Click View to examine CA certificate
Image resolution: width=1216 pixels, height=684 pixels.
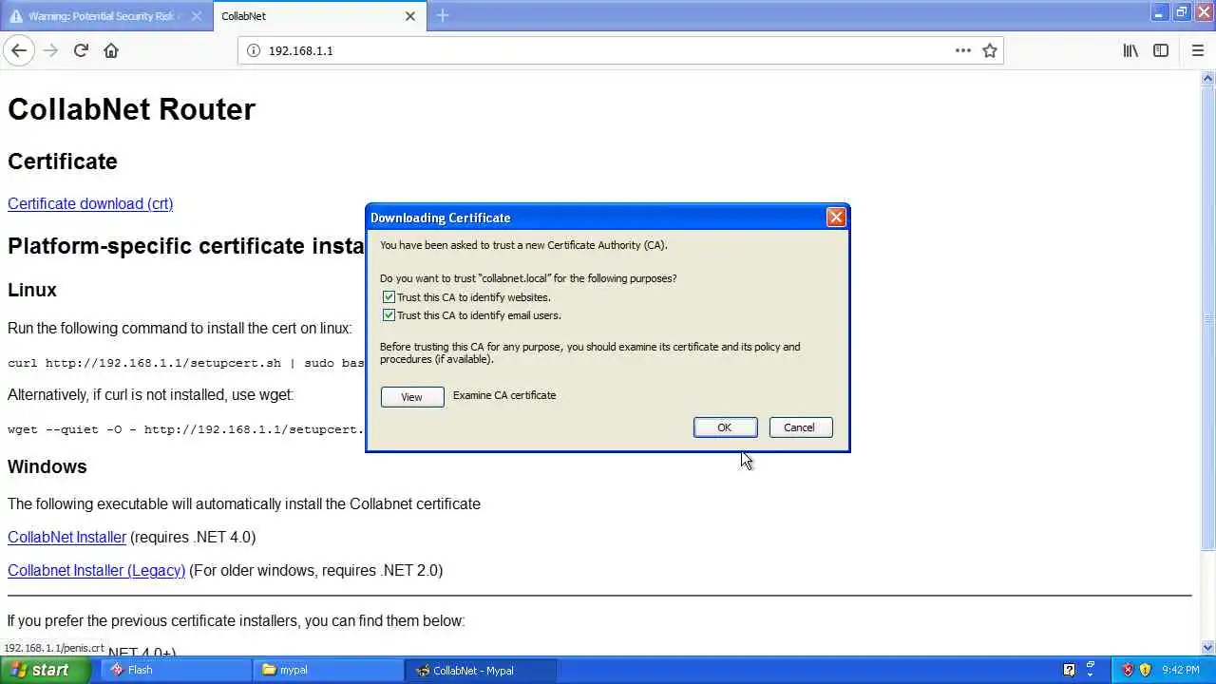411,397
